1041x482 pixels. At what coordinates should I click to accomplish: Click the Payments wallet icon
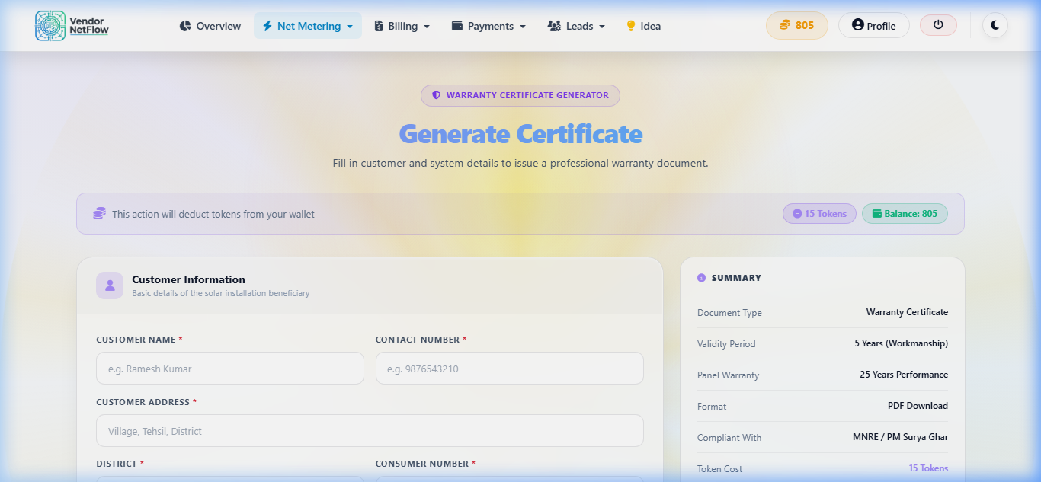tap(457, 26)
